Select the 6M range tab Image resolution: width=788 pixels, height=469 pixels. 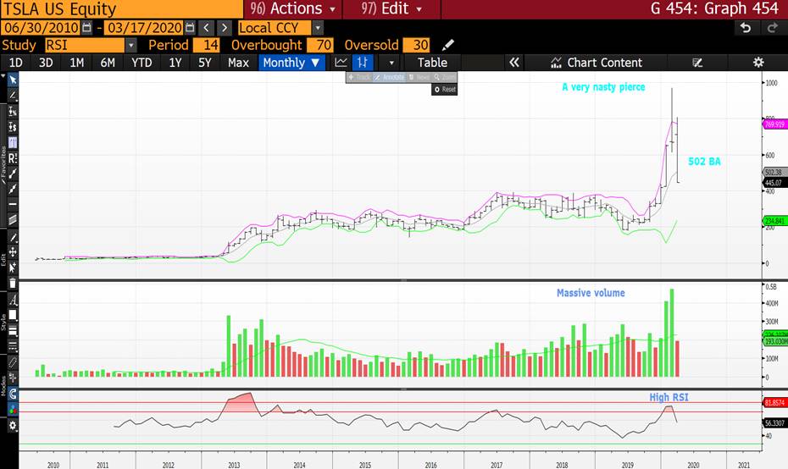pyautogui.click(x=108, y=63)
